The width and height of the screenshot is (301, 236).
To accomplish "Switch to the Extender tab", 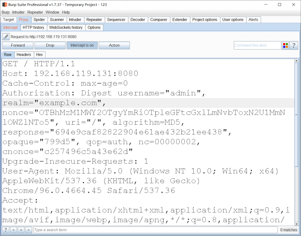I will pos(180,20).
